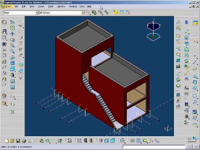Open the Start menu

(x=8, y=6)
